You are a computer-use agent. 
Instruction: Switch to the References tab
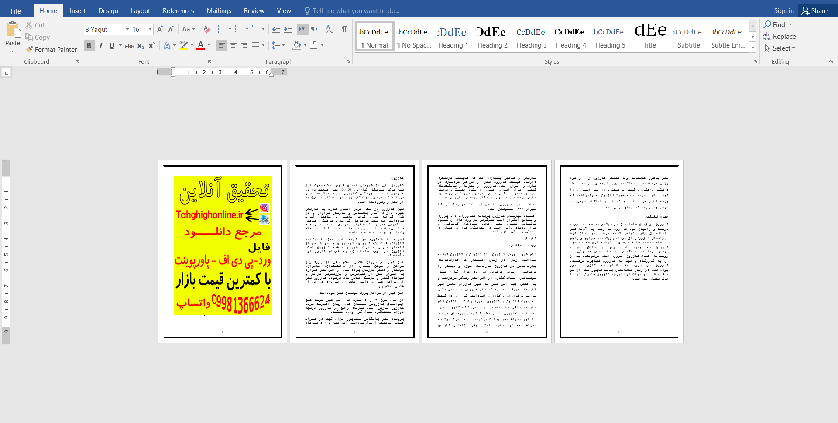coord(179,11)
